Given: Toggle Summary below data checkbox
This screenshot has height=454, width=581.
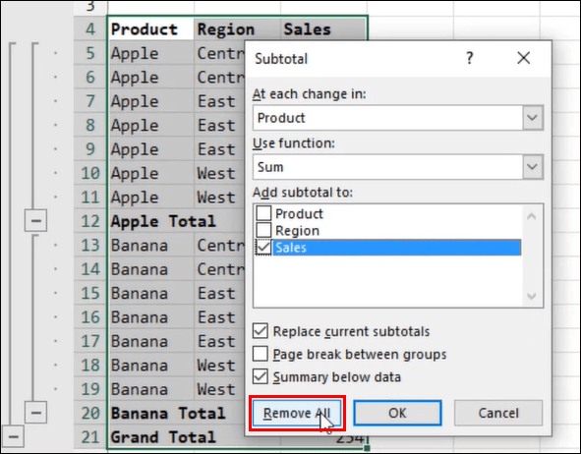Looking at the screenshot, I should coord(261,376).
